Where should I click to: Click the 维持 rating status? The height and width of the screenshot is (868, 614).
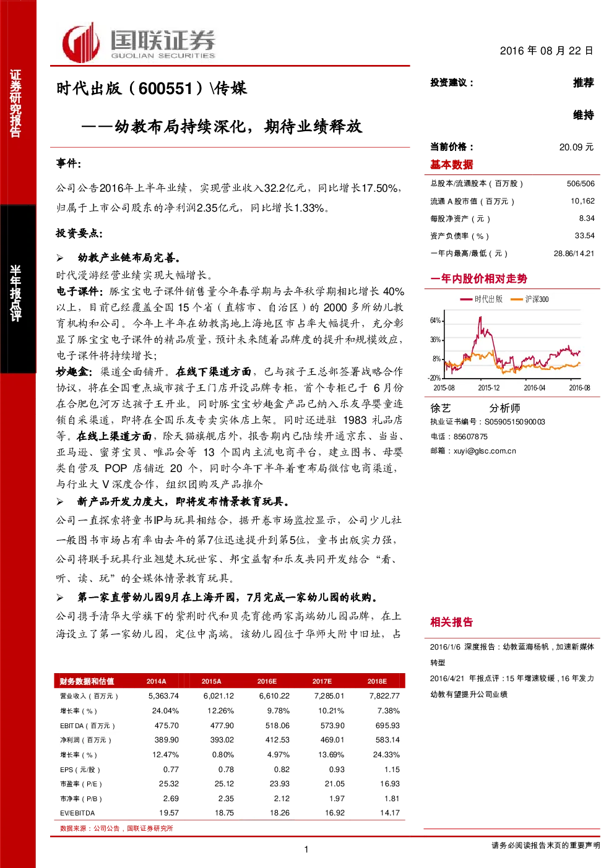[x=584, y=115]
